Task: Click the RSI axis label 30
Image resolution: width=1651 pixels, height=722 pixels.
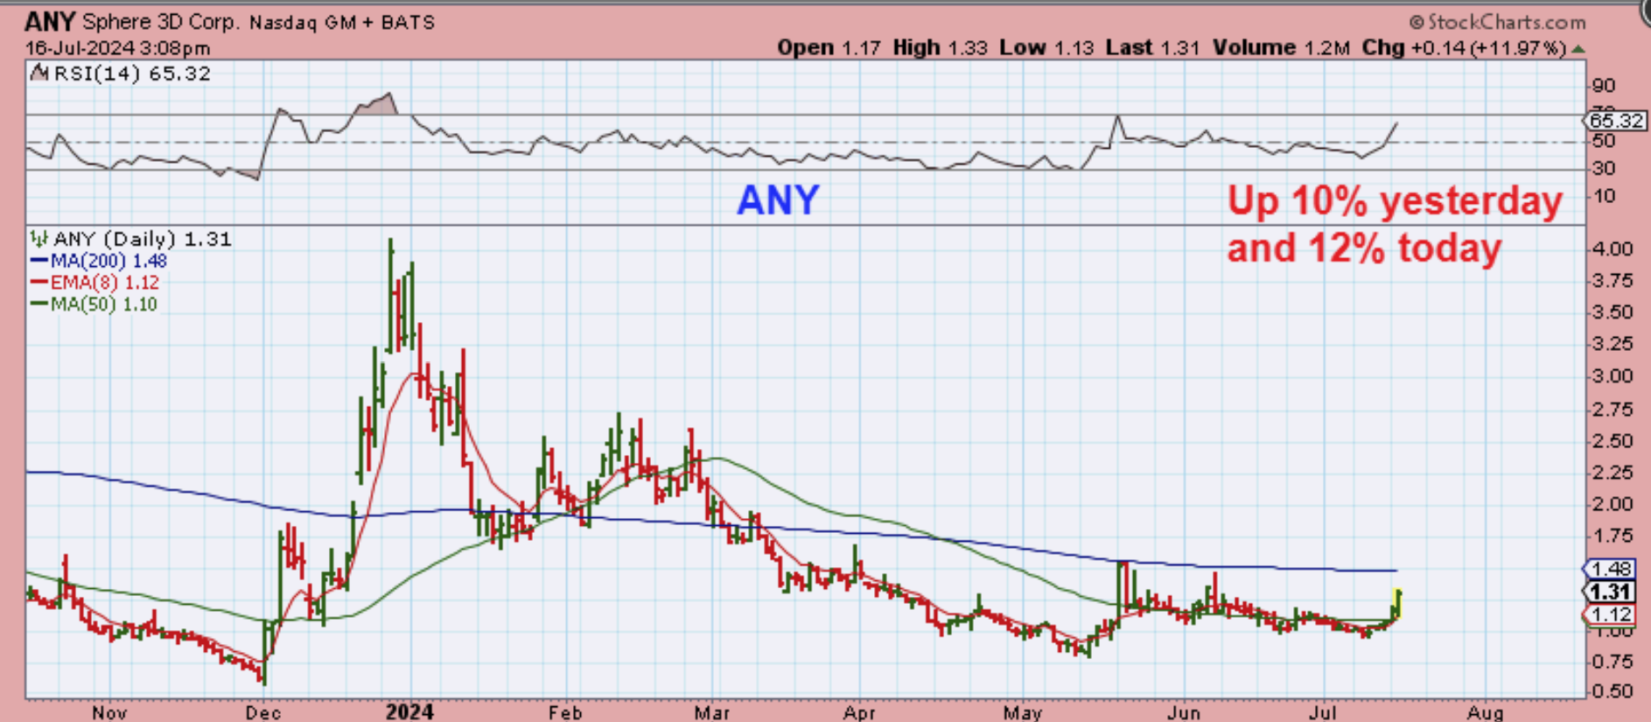Action: click(1604, 168)
